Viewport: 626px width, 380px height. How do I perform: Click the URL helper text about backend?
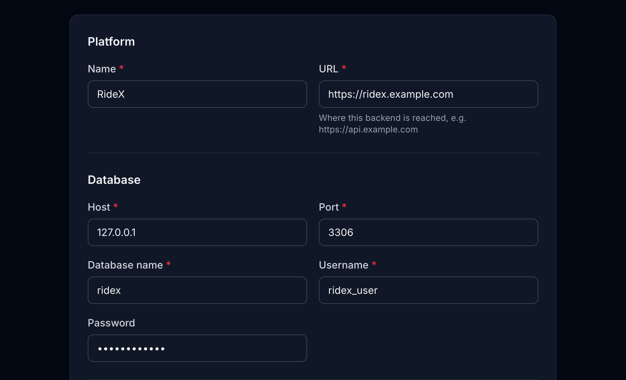[x=392, y=124]
